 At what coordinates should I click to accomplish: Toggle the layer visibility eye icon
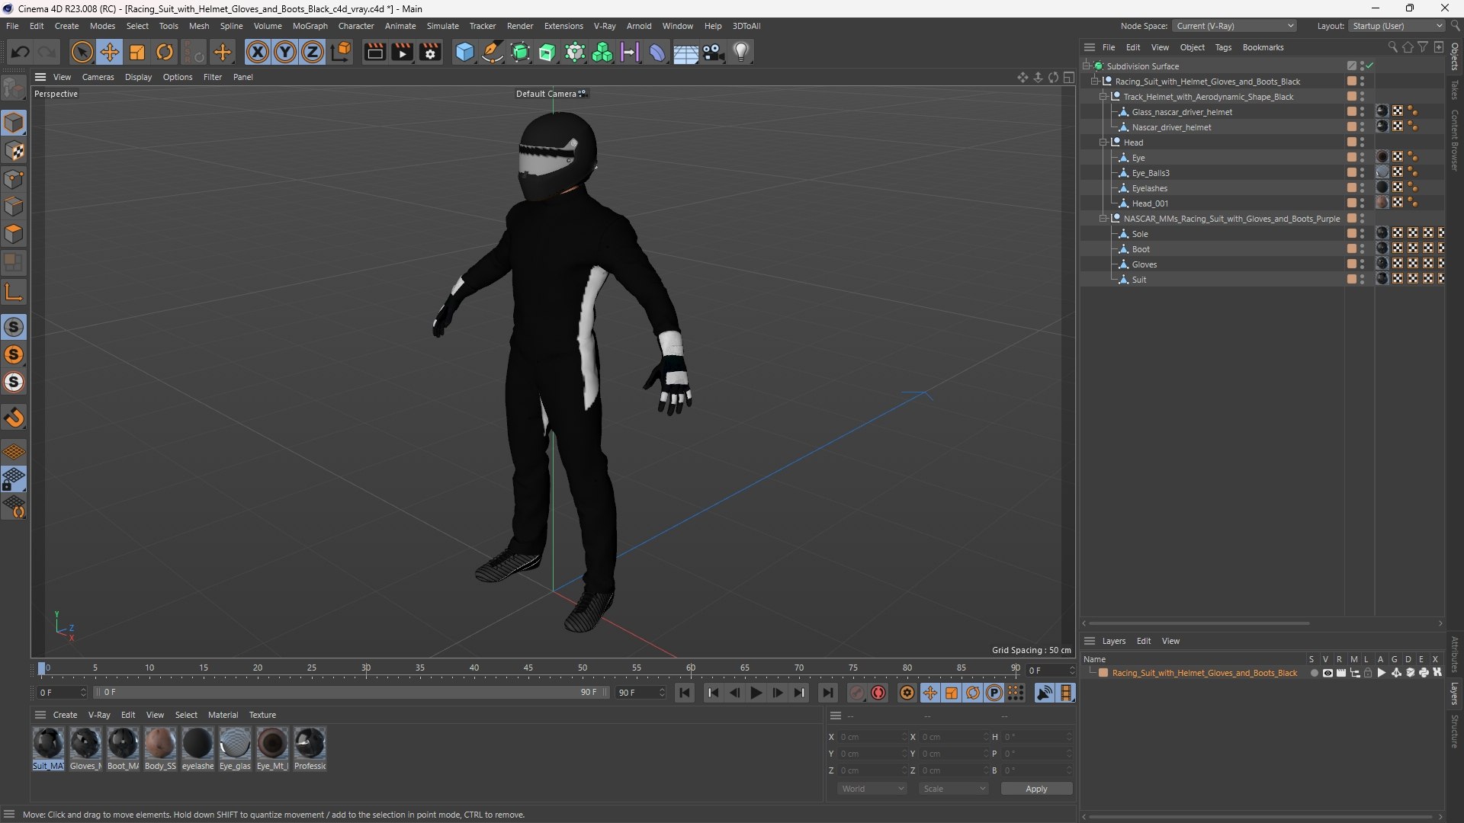(1328, 673)
